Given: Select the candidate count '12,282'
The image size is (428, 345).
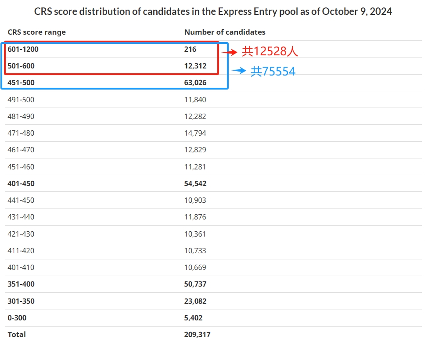Looking at the screenshot, I should coord(195,117).
